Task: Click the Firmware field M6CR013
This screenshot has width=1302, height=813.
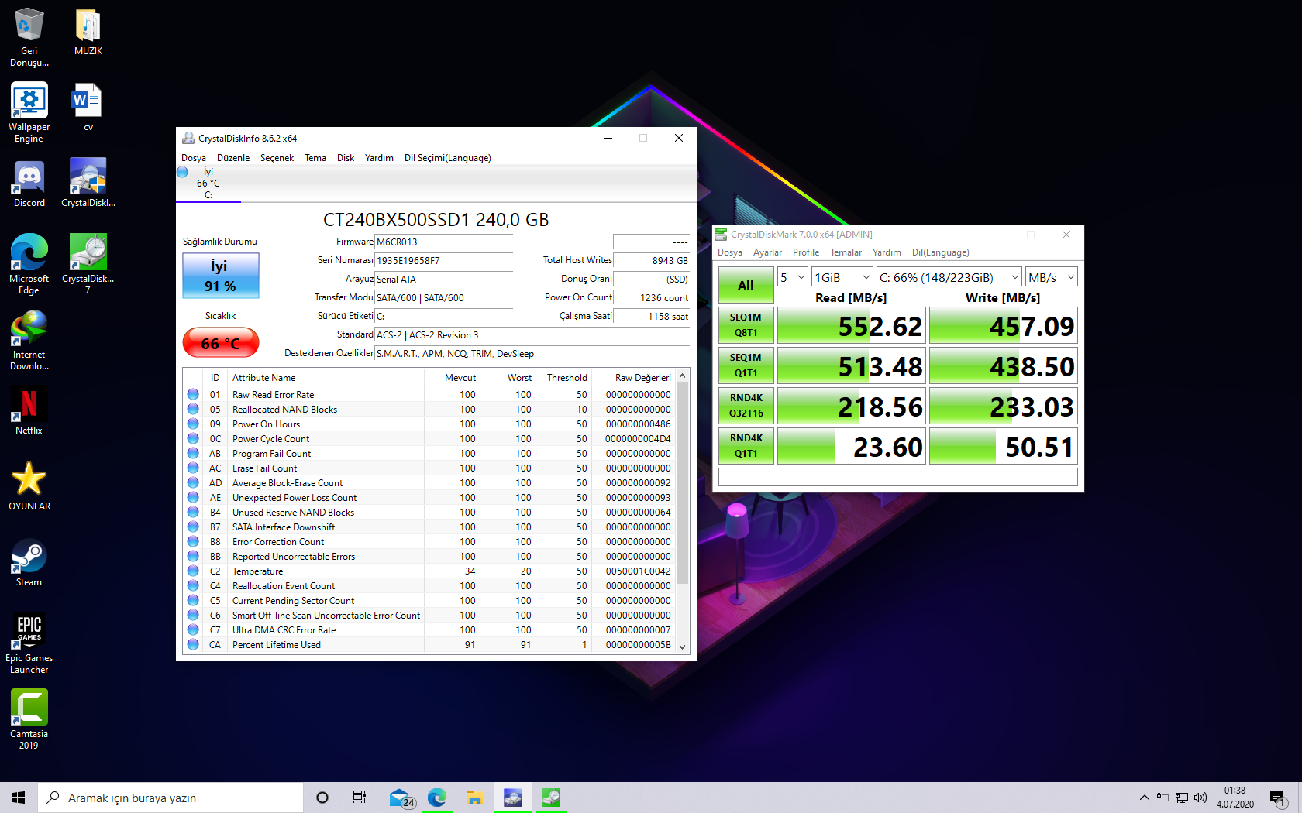Action: [x=443, y=242]
